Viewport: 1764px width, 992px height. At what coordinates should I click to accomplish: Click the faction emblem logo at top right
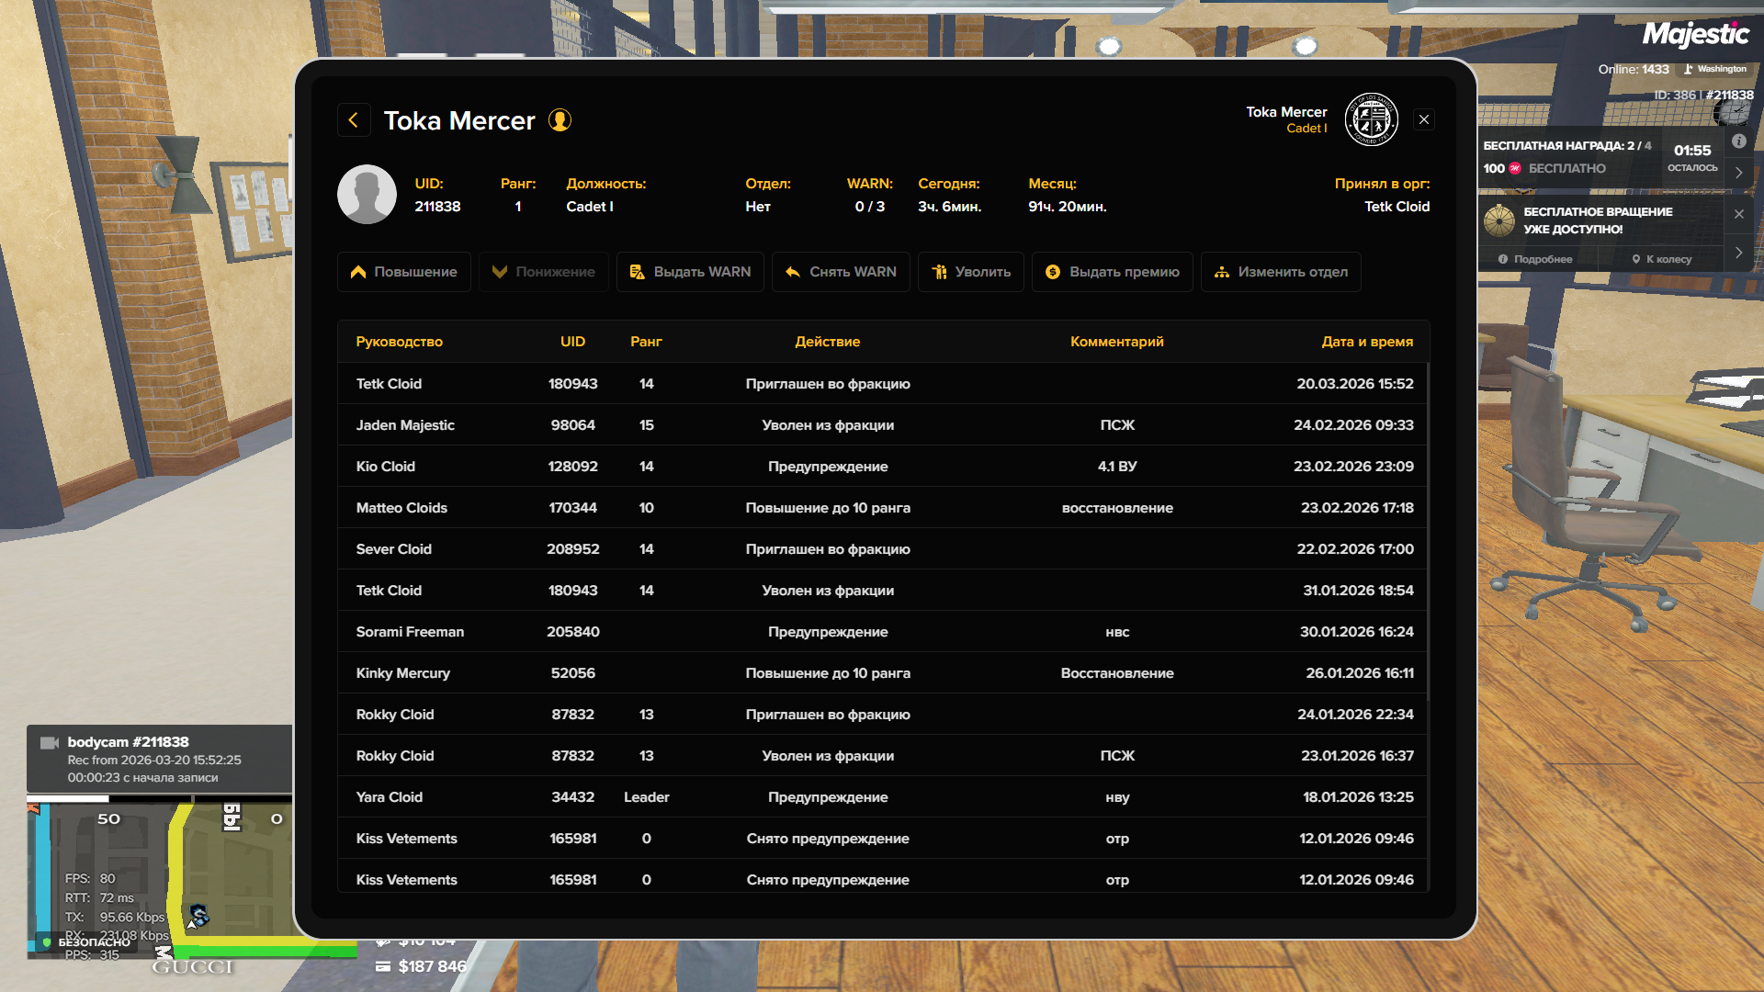click(1371, 119)
